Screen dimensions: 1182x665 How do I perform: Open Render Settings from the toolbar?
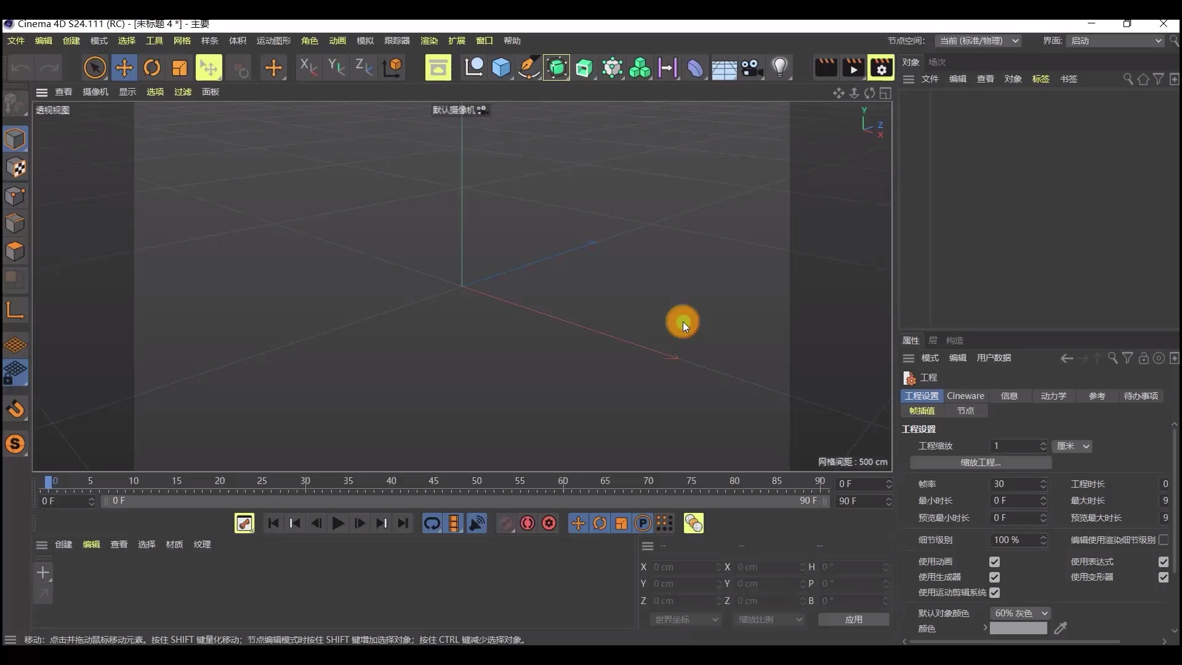coord(882,68)
